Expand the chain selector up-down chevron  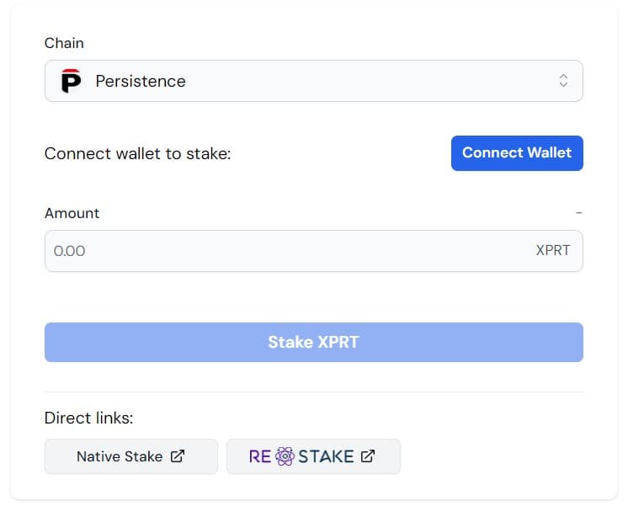(x=563, y=81)
